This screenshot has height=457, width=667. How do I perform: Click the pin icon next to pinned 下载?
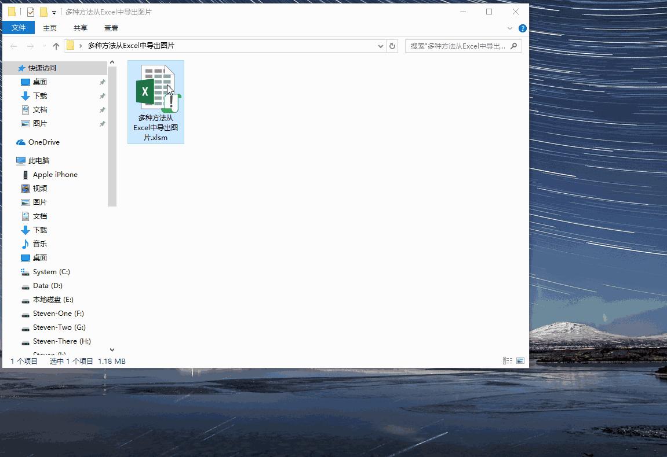(102, 96)
